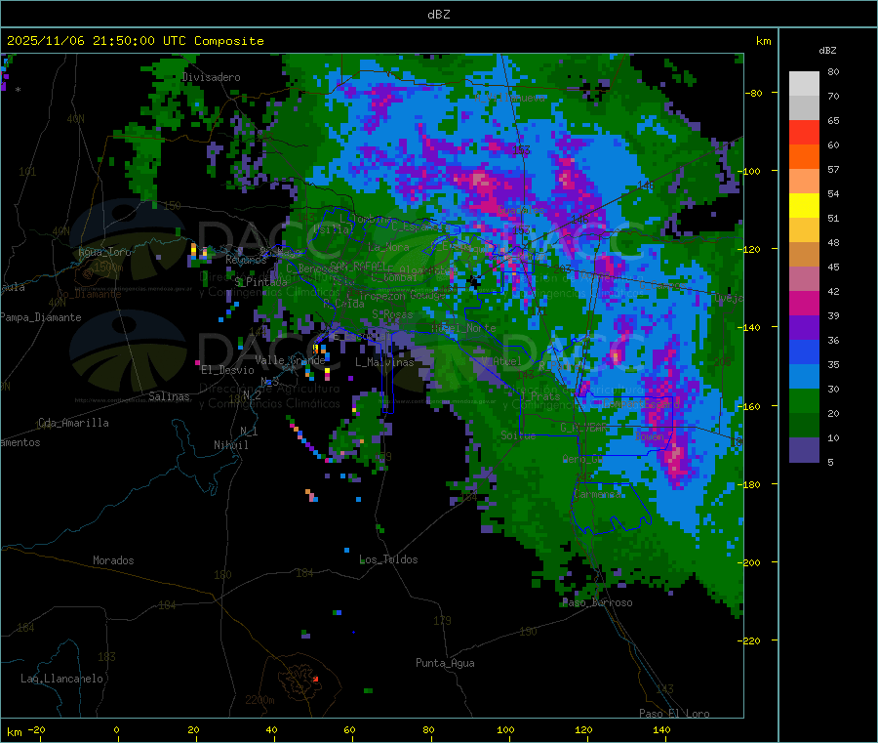Click the 80 value on dBZ legend

pyautogui.click(x=833, y=71)
